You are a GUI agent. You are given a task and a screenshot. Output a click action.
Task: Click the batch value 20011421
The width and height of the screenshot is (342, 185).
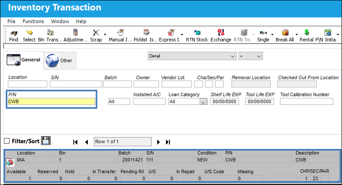tap(131, 160)
